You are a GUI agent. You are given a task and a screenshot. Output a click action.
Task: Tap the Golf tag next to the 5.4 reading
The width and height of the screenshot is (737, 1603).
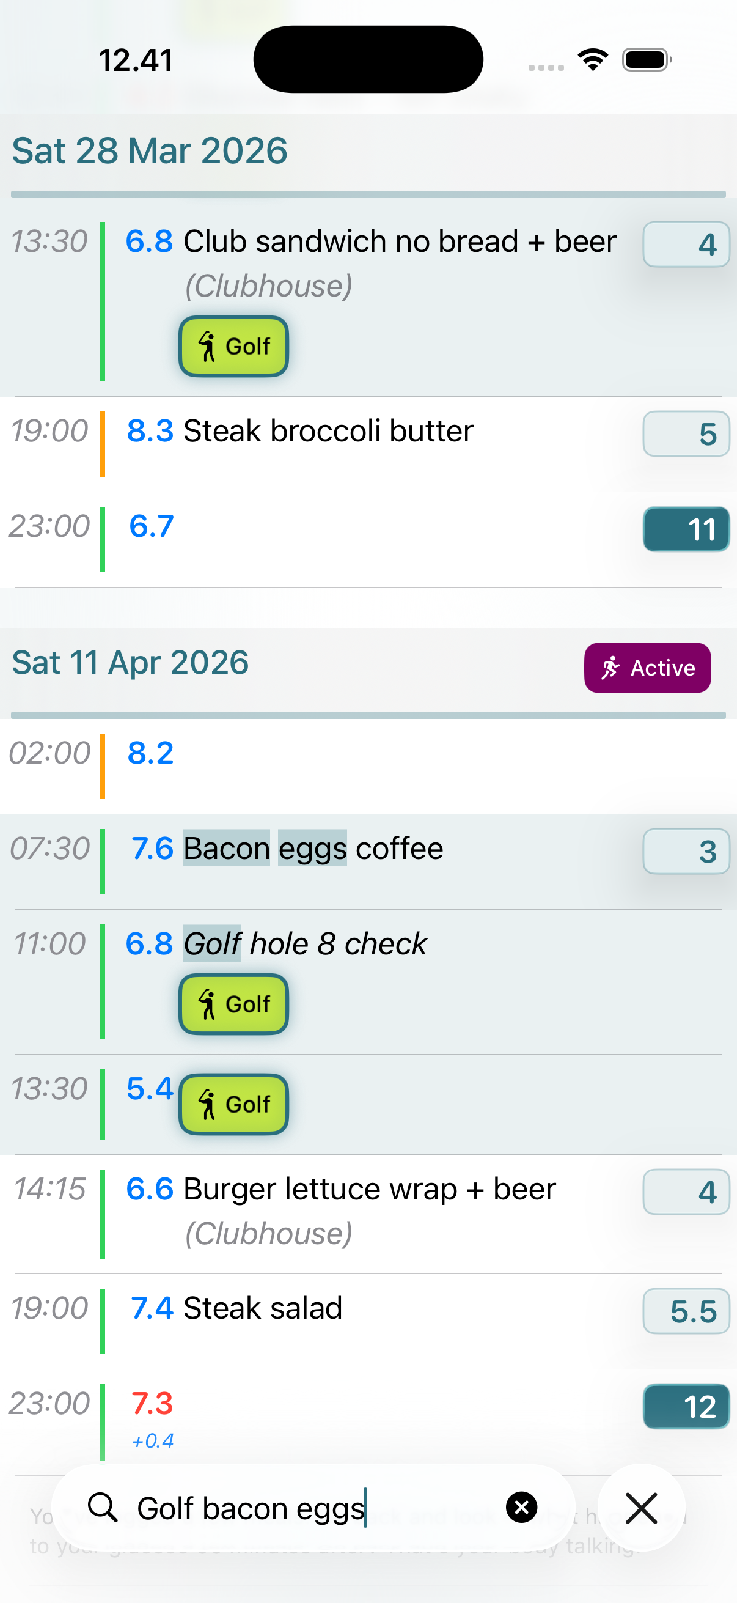233,1105
